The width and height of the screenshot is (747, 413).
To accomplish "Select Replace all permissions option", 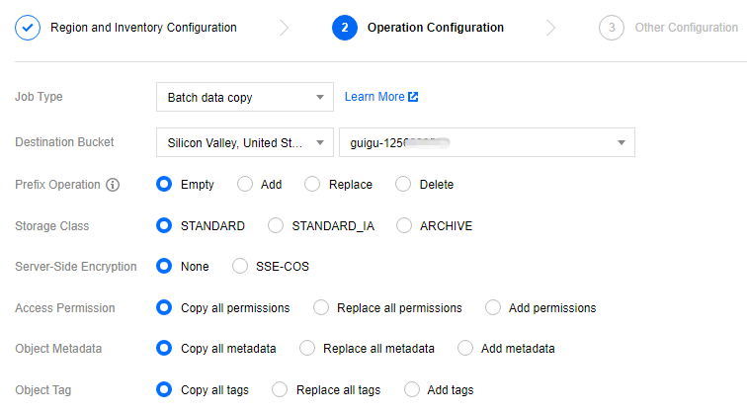I will pyautogui.click(x=321, y=308).
